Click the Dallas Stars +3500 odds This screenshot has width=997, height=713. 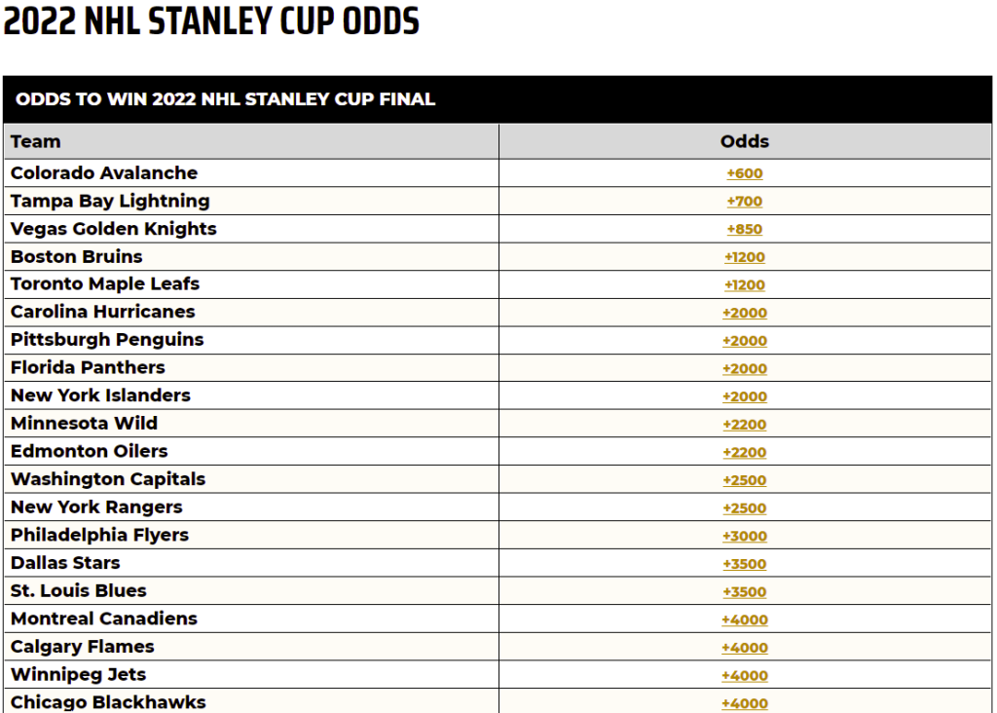tap(745, 564)
